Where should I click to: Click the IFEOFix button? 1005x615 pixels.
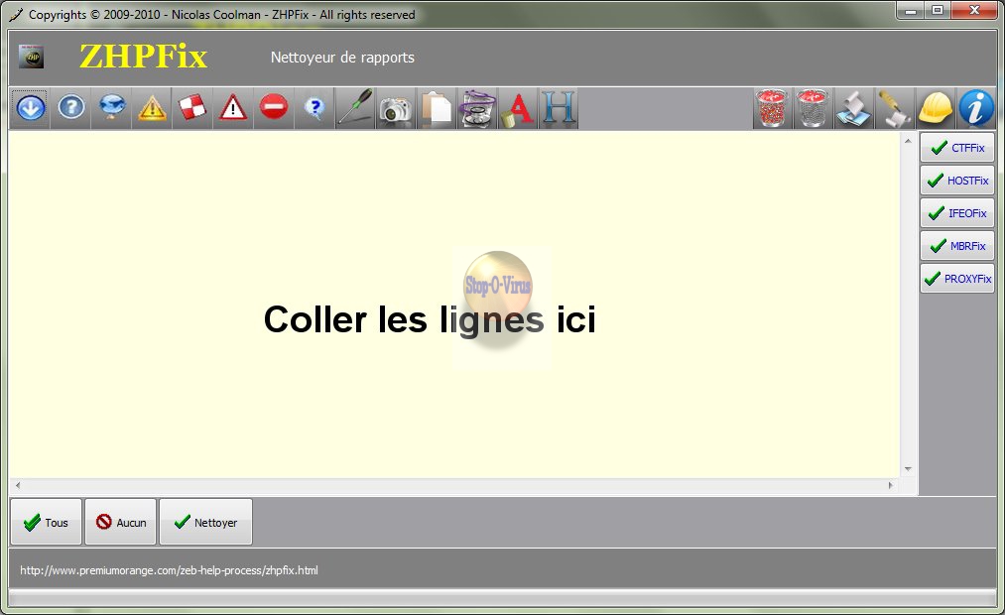957,212
